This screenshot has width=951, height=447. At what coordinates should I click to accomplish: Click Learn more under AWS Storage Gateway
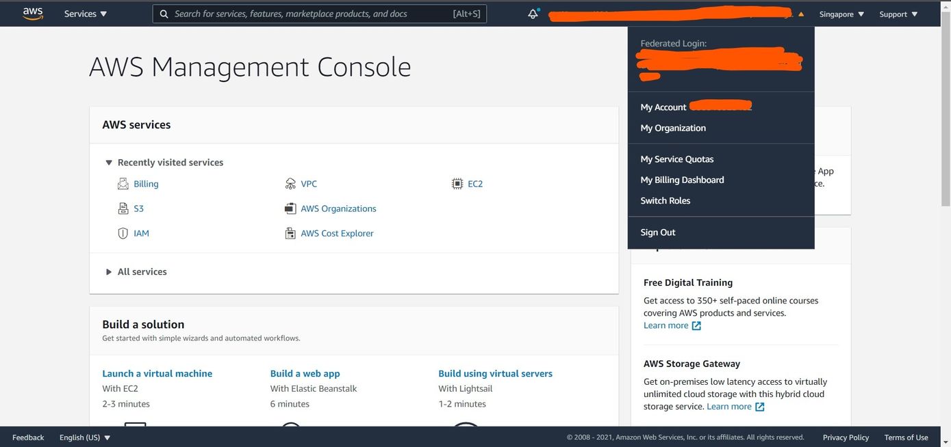(729, 406)
